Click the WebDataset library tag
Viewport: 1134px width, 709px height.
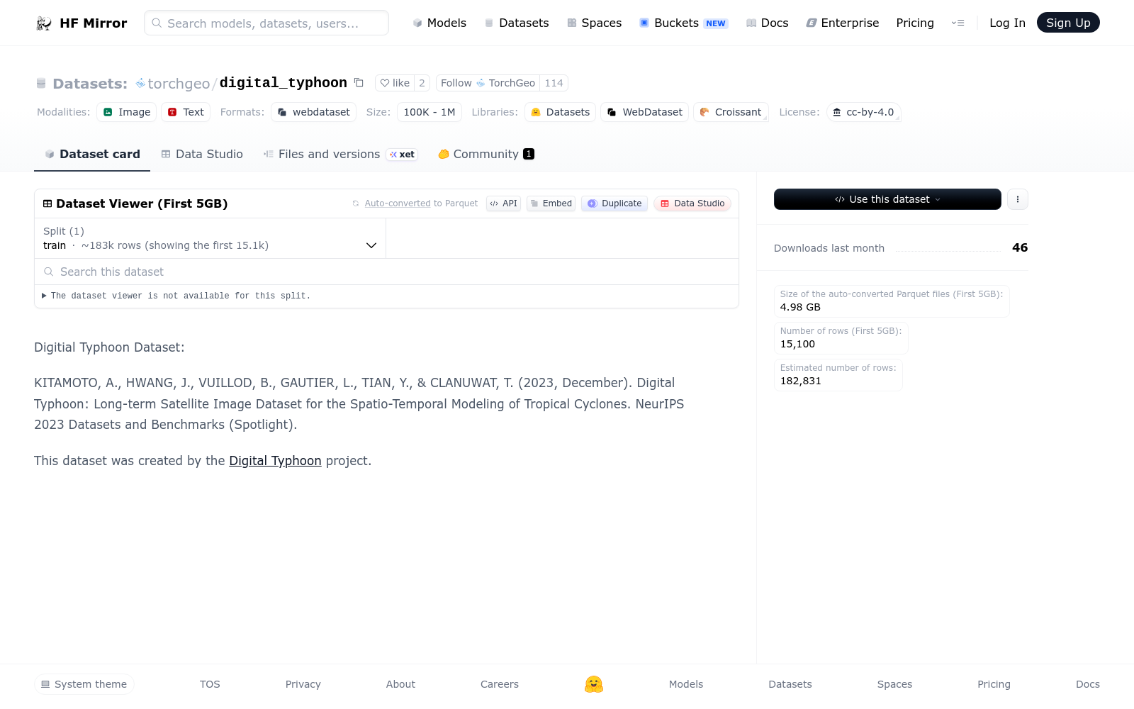(644, 112)
